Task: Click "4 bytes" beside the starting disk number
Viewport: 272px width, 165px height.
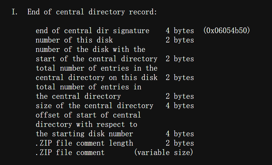Action: point(179,134)
